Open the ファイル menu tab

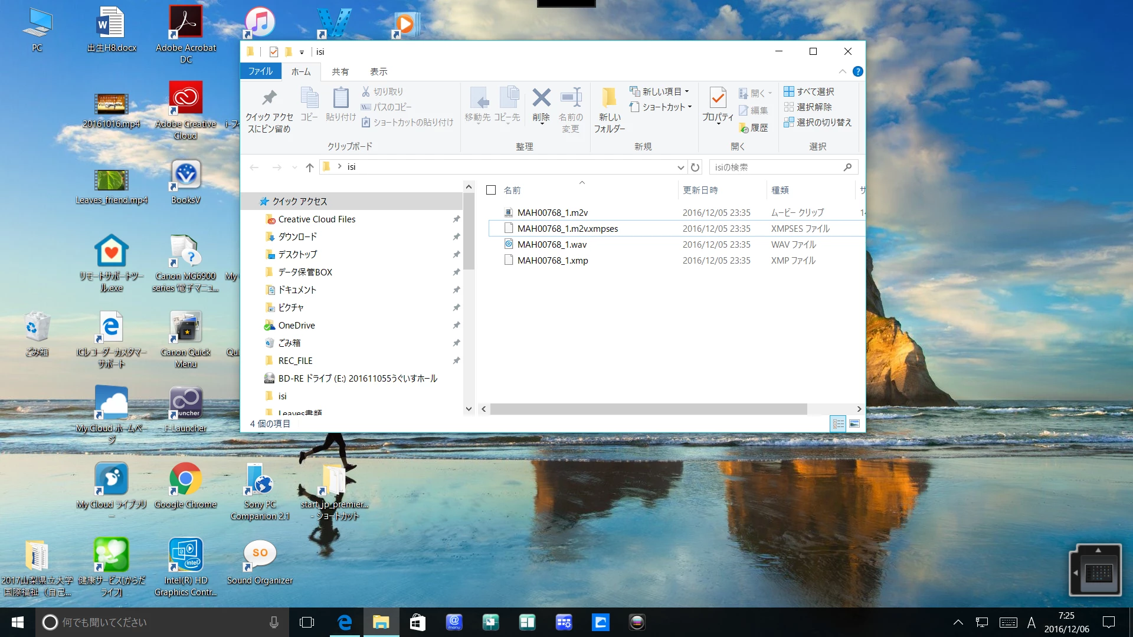[x=260, y=71]
